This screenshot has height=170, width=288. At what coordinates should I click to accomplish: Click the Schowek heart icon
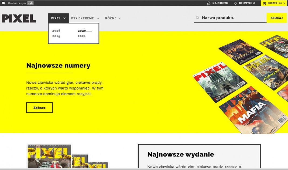click(235, 3)
